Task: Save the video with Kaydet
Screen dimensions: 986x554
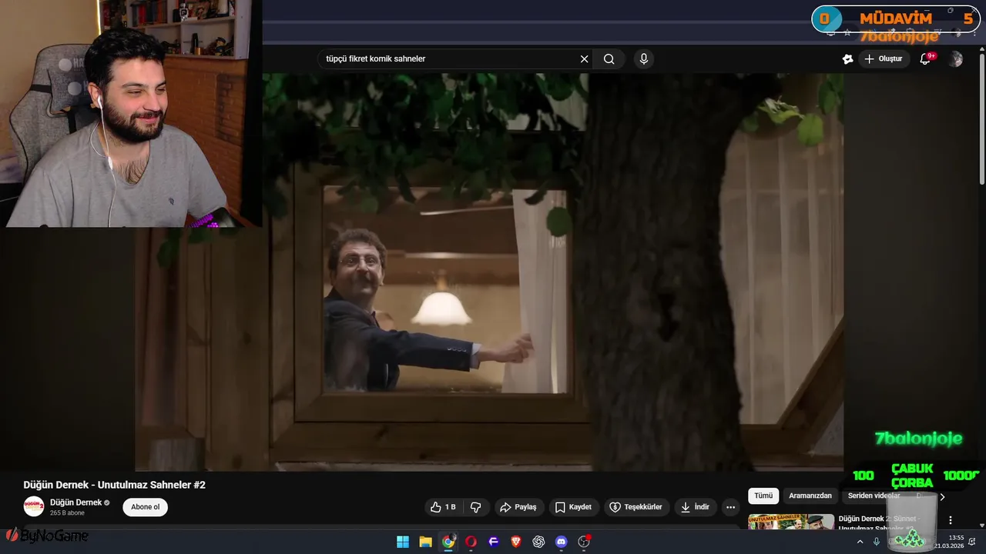Action: coord(573,507)
